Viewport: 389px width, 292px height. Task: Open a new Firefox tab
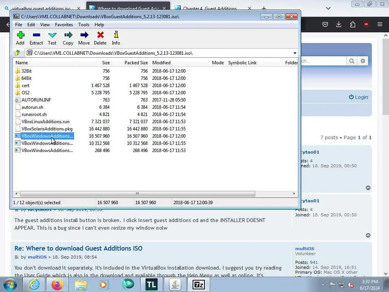[264, 8]
